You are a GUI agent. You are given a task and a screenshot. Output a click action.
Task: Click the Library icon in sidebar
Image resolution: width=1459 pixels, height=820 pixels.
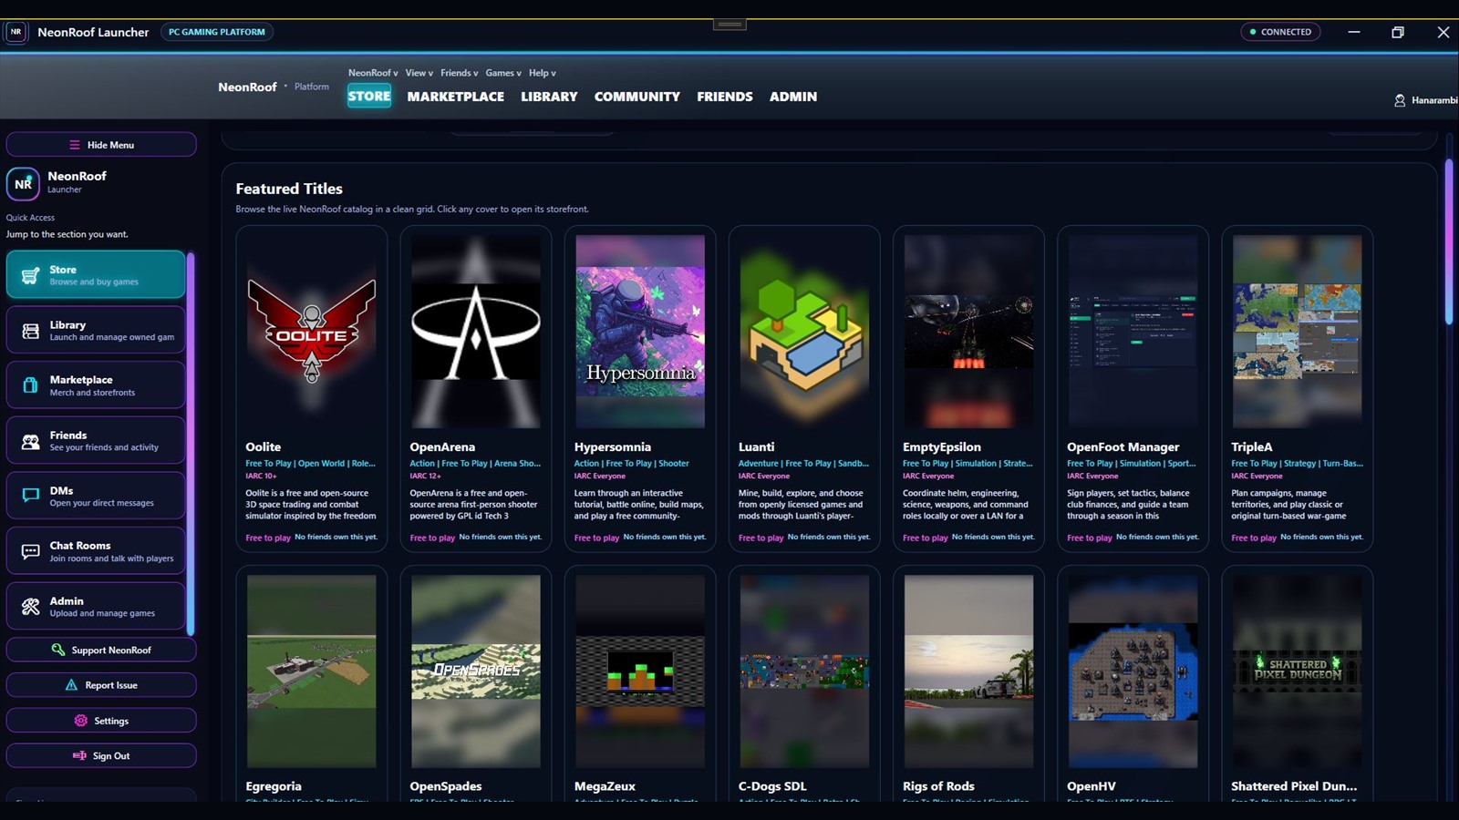30,331
